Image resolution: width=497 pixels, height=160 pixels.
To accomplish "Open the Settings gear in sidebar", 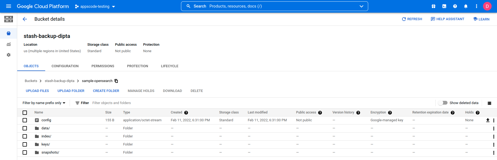I will [9, 55].
